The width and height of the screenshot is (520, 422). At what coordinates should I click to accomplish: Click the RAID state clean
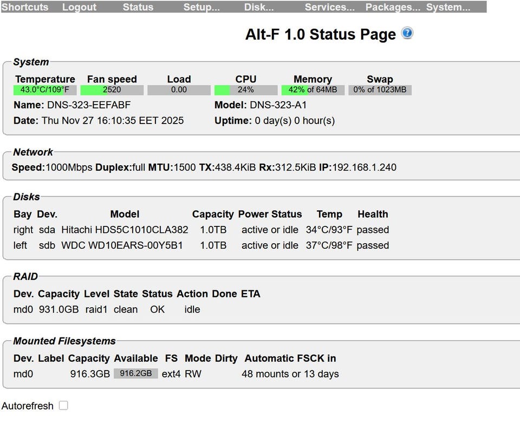pyautogui.click(x=126, y=309)
